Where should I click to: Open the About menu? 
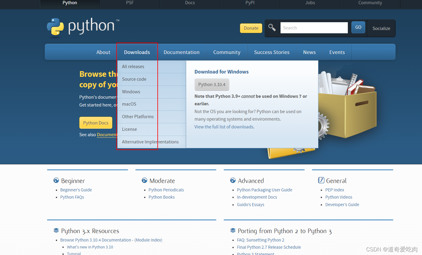103,52
